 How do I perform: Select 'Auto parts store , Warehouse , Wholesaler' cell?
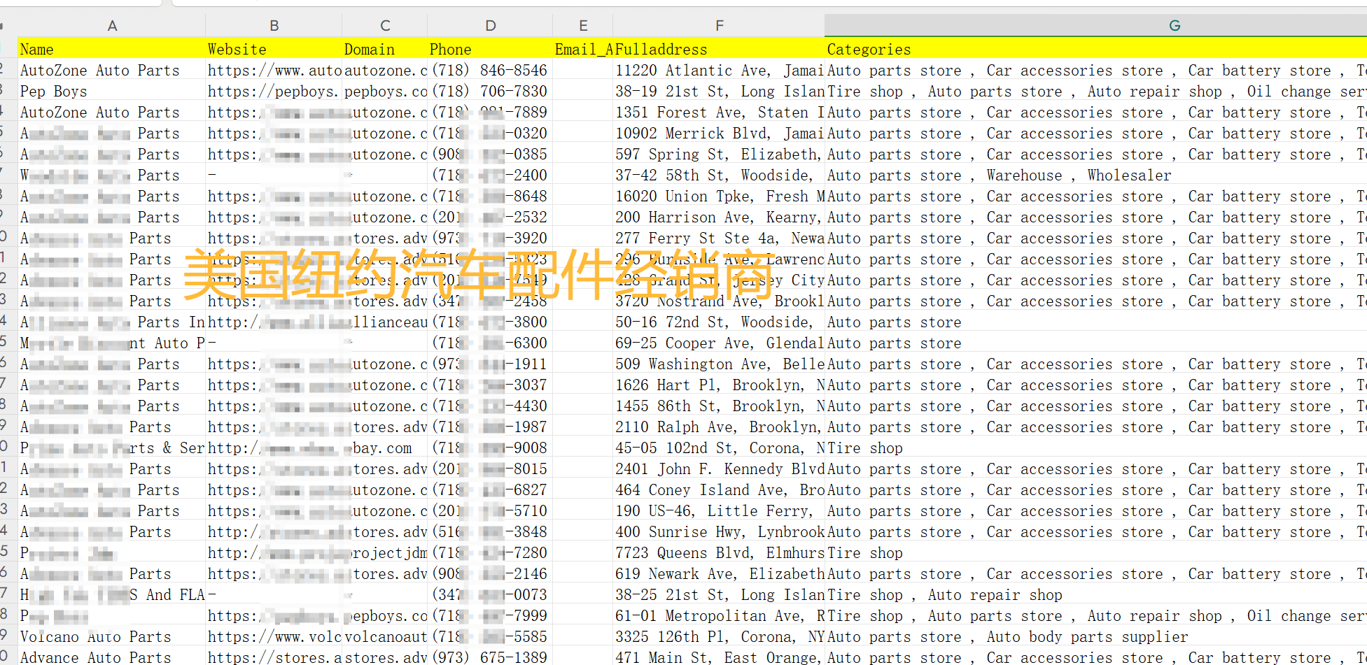coord(1095,176)
